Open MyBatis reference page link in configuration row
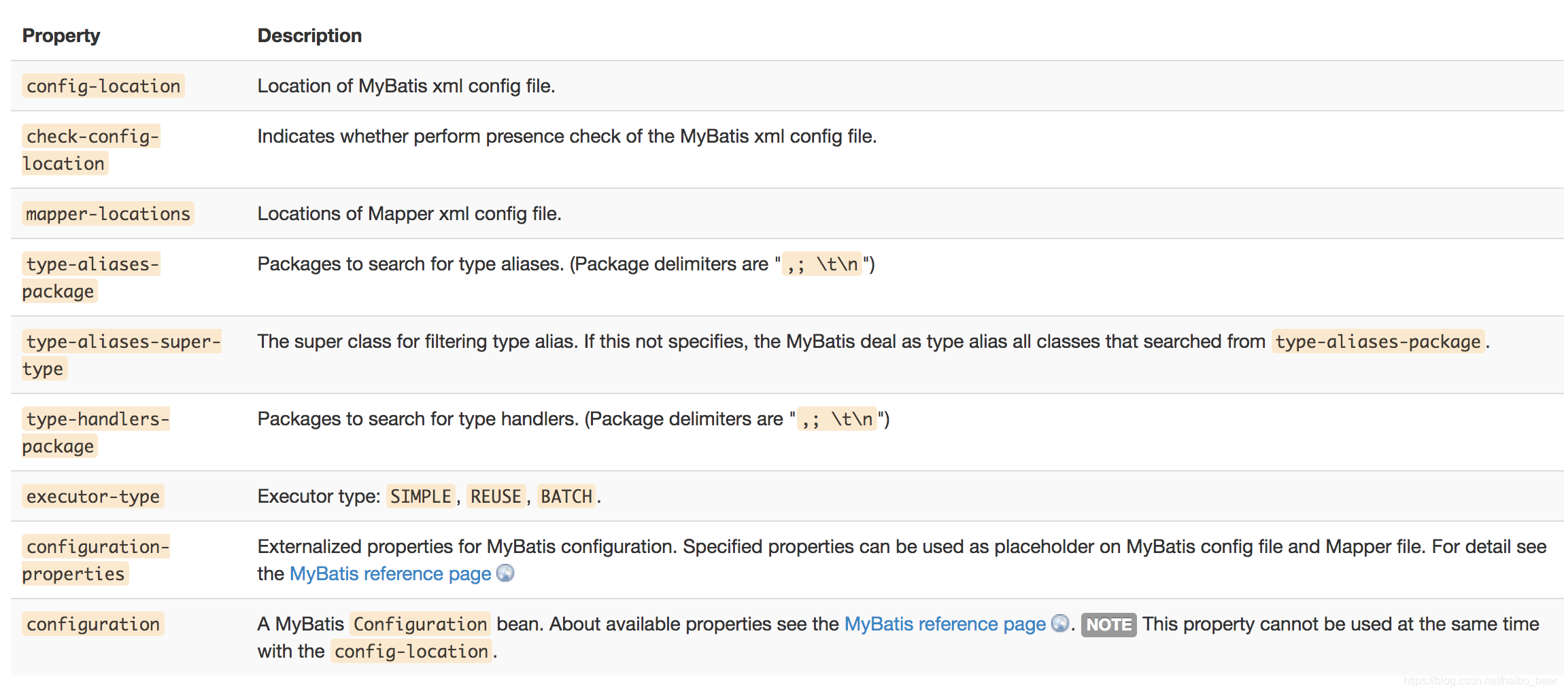Viewport: 1564px width, 693px height. (x=945, y=624)
